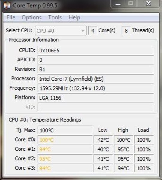
Task: Click the CPUID field showing 0x106E5
Action: point(96,50)
